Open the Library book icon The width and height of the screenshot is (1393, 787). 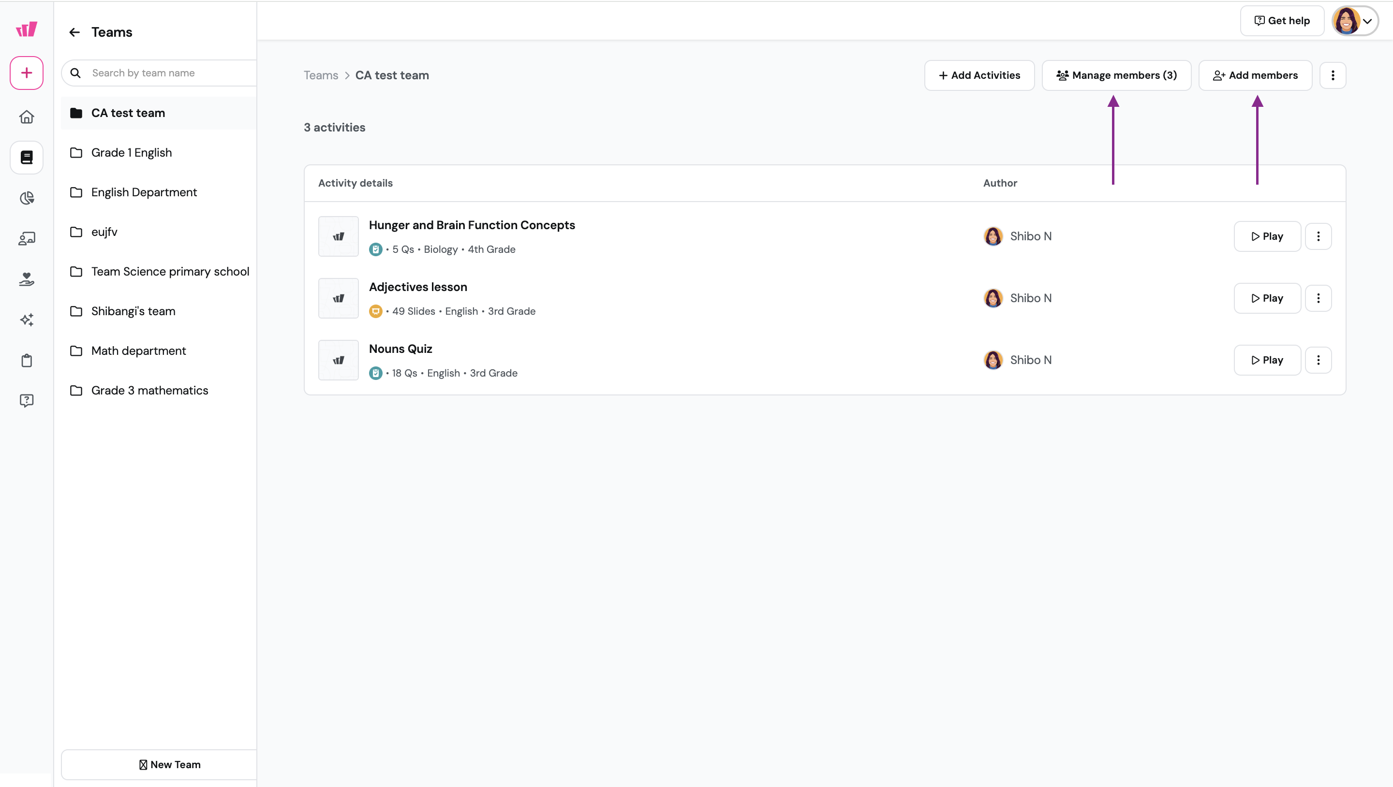(27, 157)
